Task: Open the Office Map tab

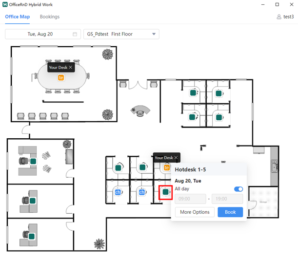Action: pyautogui.click(x=17, y=17)
